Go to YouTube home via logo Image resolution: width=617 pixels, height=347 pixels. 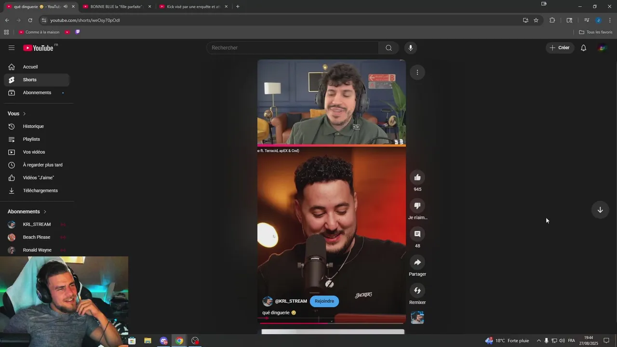coord(39,48)
